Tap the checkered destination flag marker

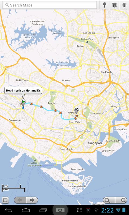tap(76, 111)
